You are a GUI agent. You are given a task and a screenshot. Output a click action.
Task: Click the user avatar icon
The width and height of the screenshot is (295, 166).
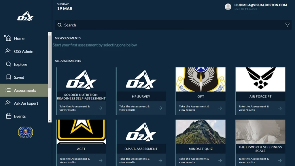click(228, 7)
